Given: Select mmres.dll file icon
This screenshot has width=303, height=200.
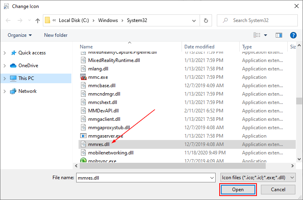Looking at the screenshot, I should pos(83,144).
